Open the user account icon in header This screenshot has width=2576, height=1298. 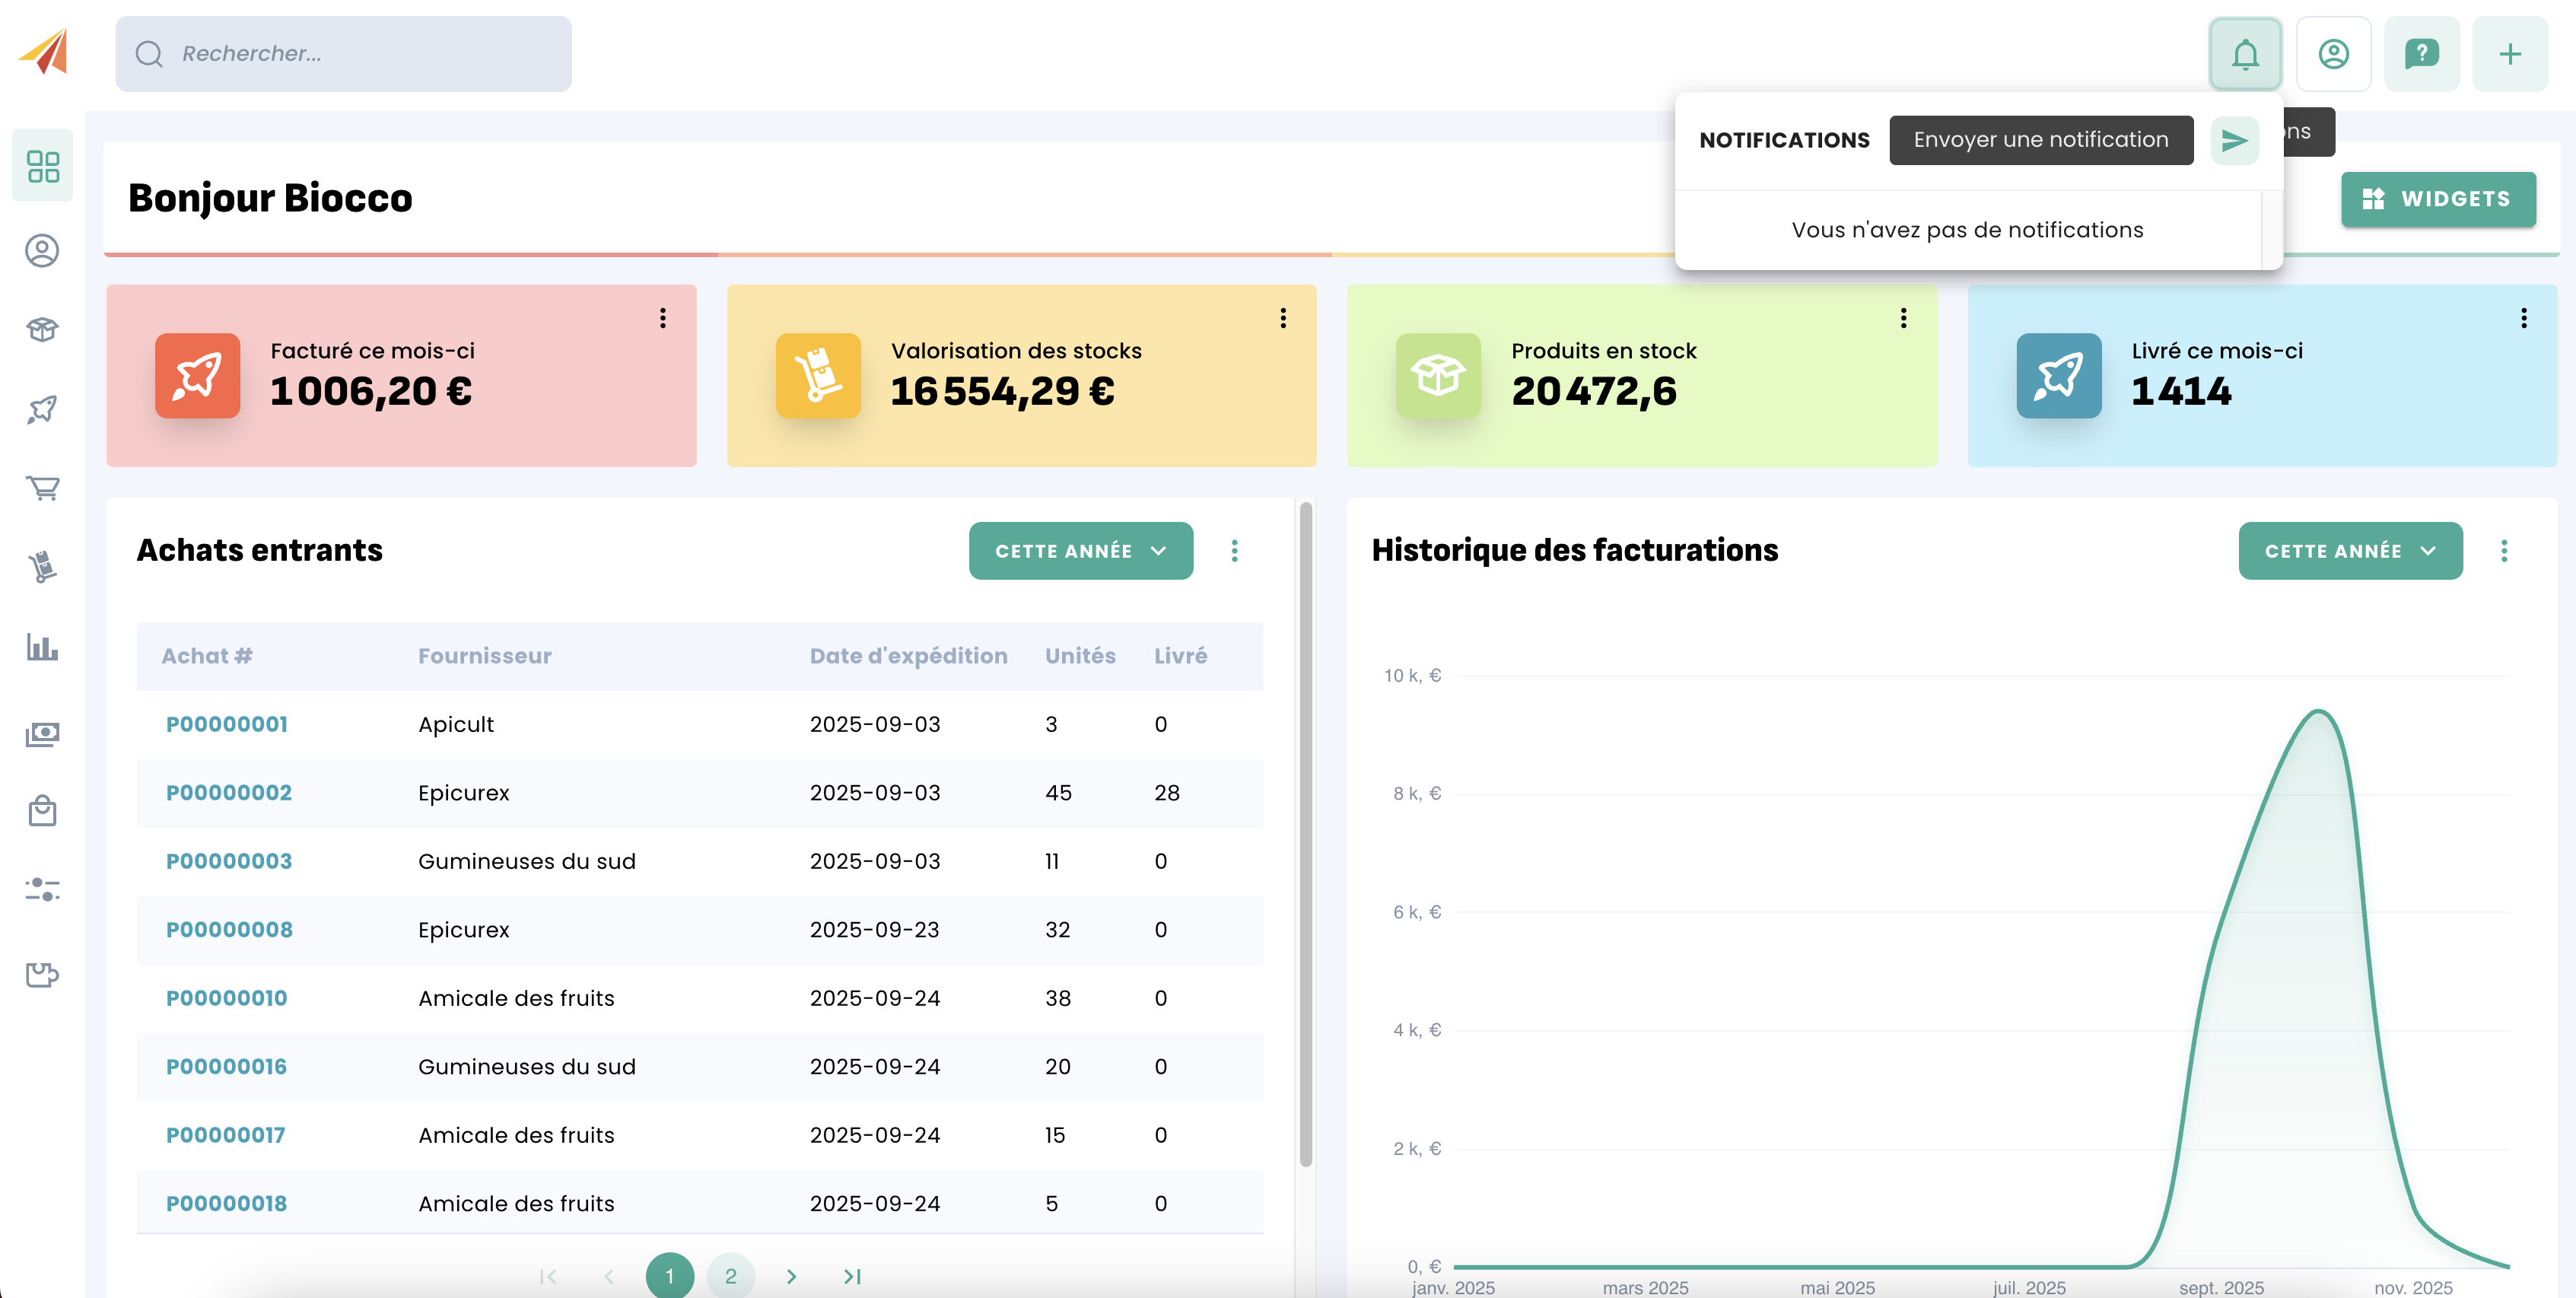(2333, 54)
